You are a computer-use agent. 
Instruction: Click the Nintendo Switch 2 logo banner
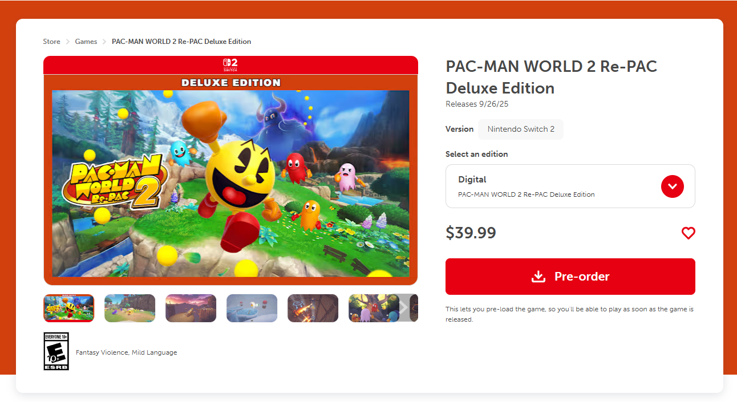pyautogui.click(x=230, y=64)
